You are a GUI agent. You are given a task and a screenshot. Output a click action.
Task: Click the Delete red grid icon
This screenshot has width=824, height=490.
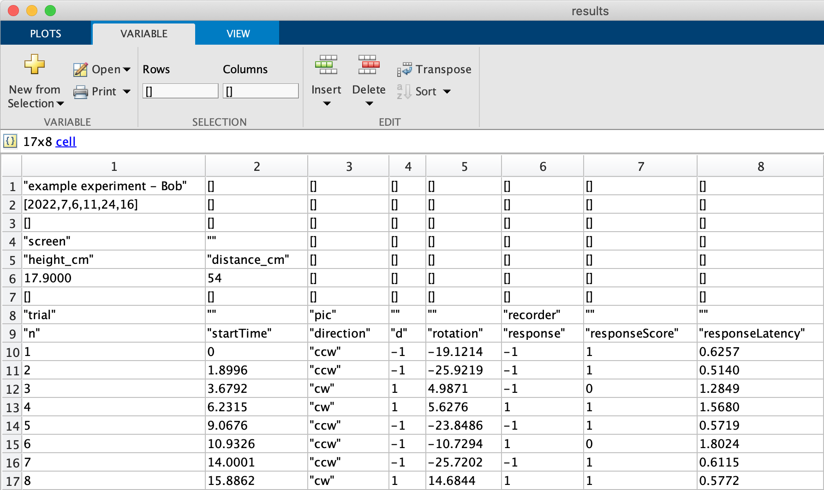coord(369,65)
